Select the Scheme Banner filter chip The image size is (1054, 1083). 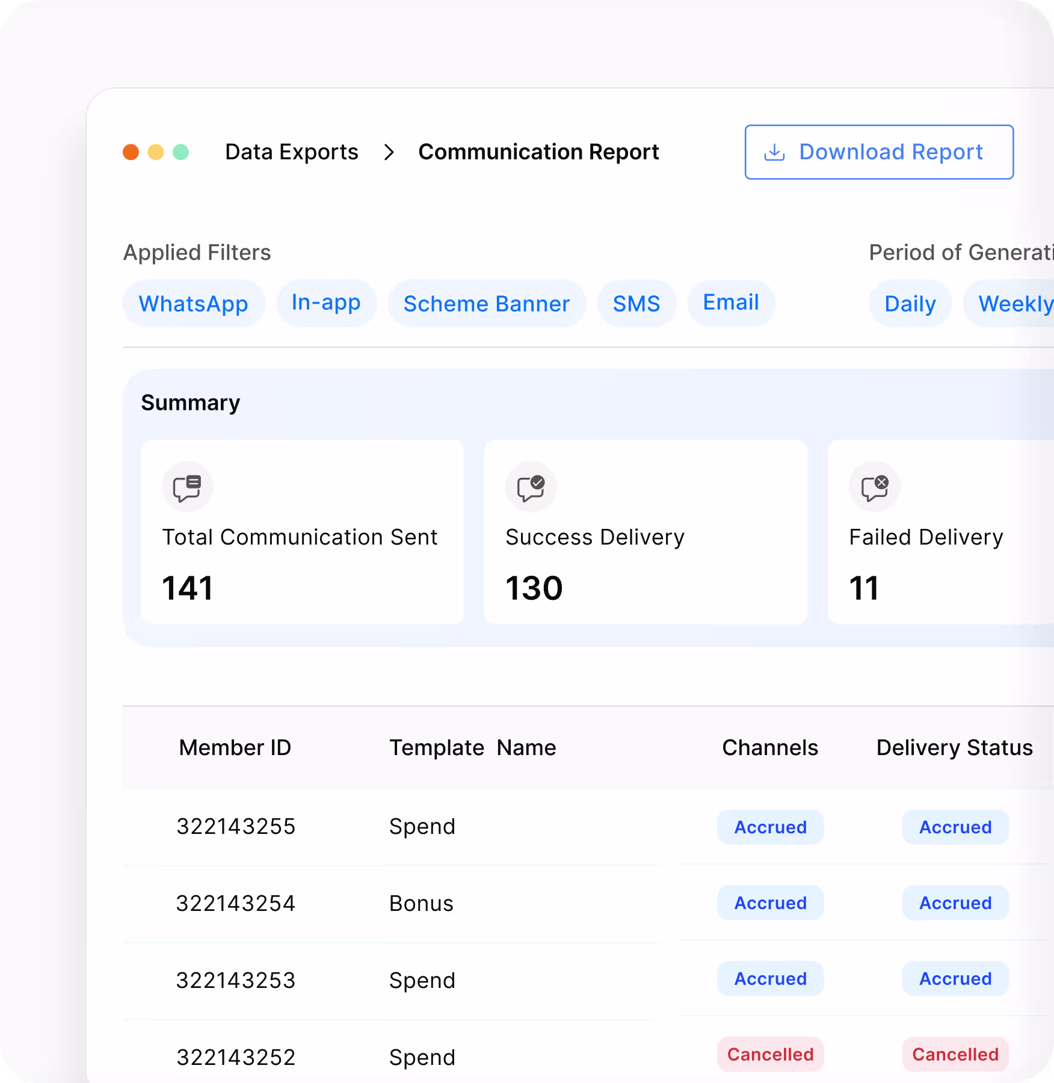487,303
